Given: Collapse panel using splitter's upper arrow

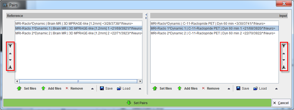Looking at the screenshot, I should click(x=146, y=15).
